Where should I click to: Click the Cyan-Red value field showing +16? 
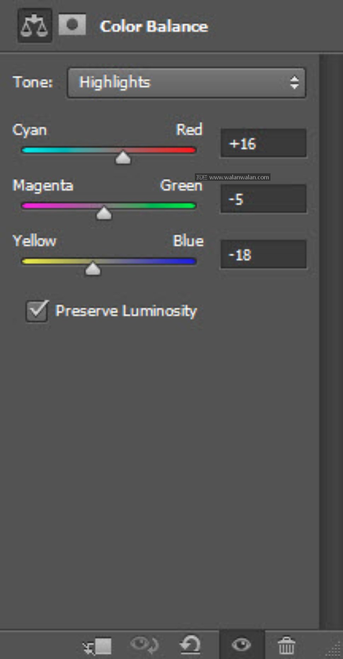pos(263,143)
